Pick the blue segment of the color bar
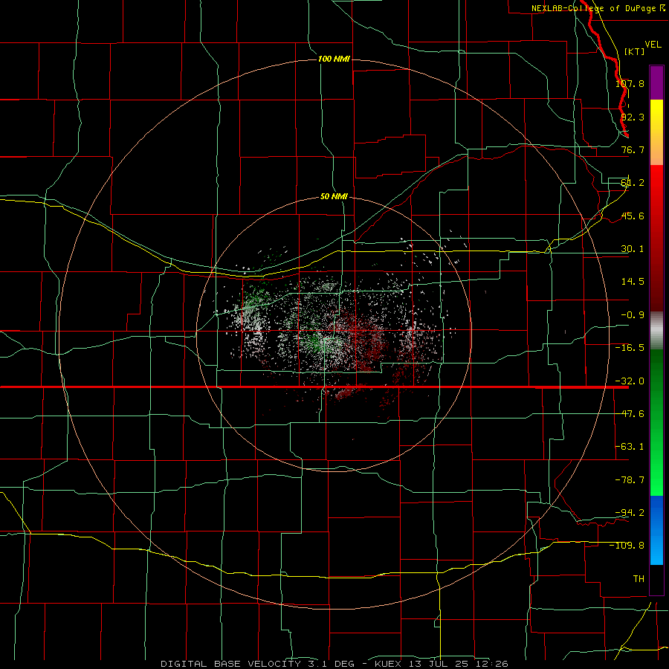Viewport: 669px width, 669px height. click(656, 530)
